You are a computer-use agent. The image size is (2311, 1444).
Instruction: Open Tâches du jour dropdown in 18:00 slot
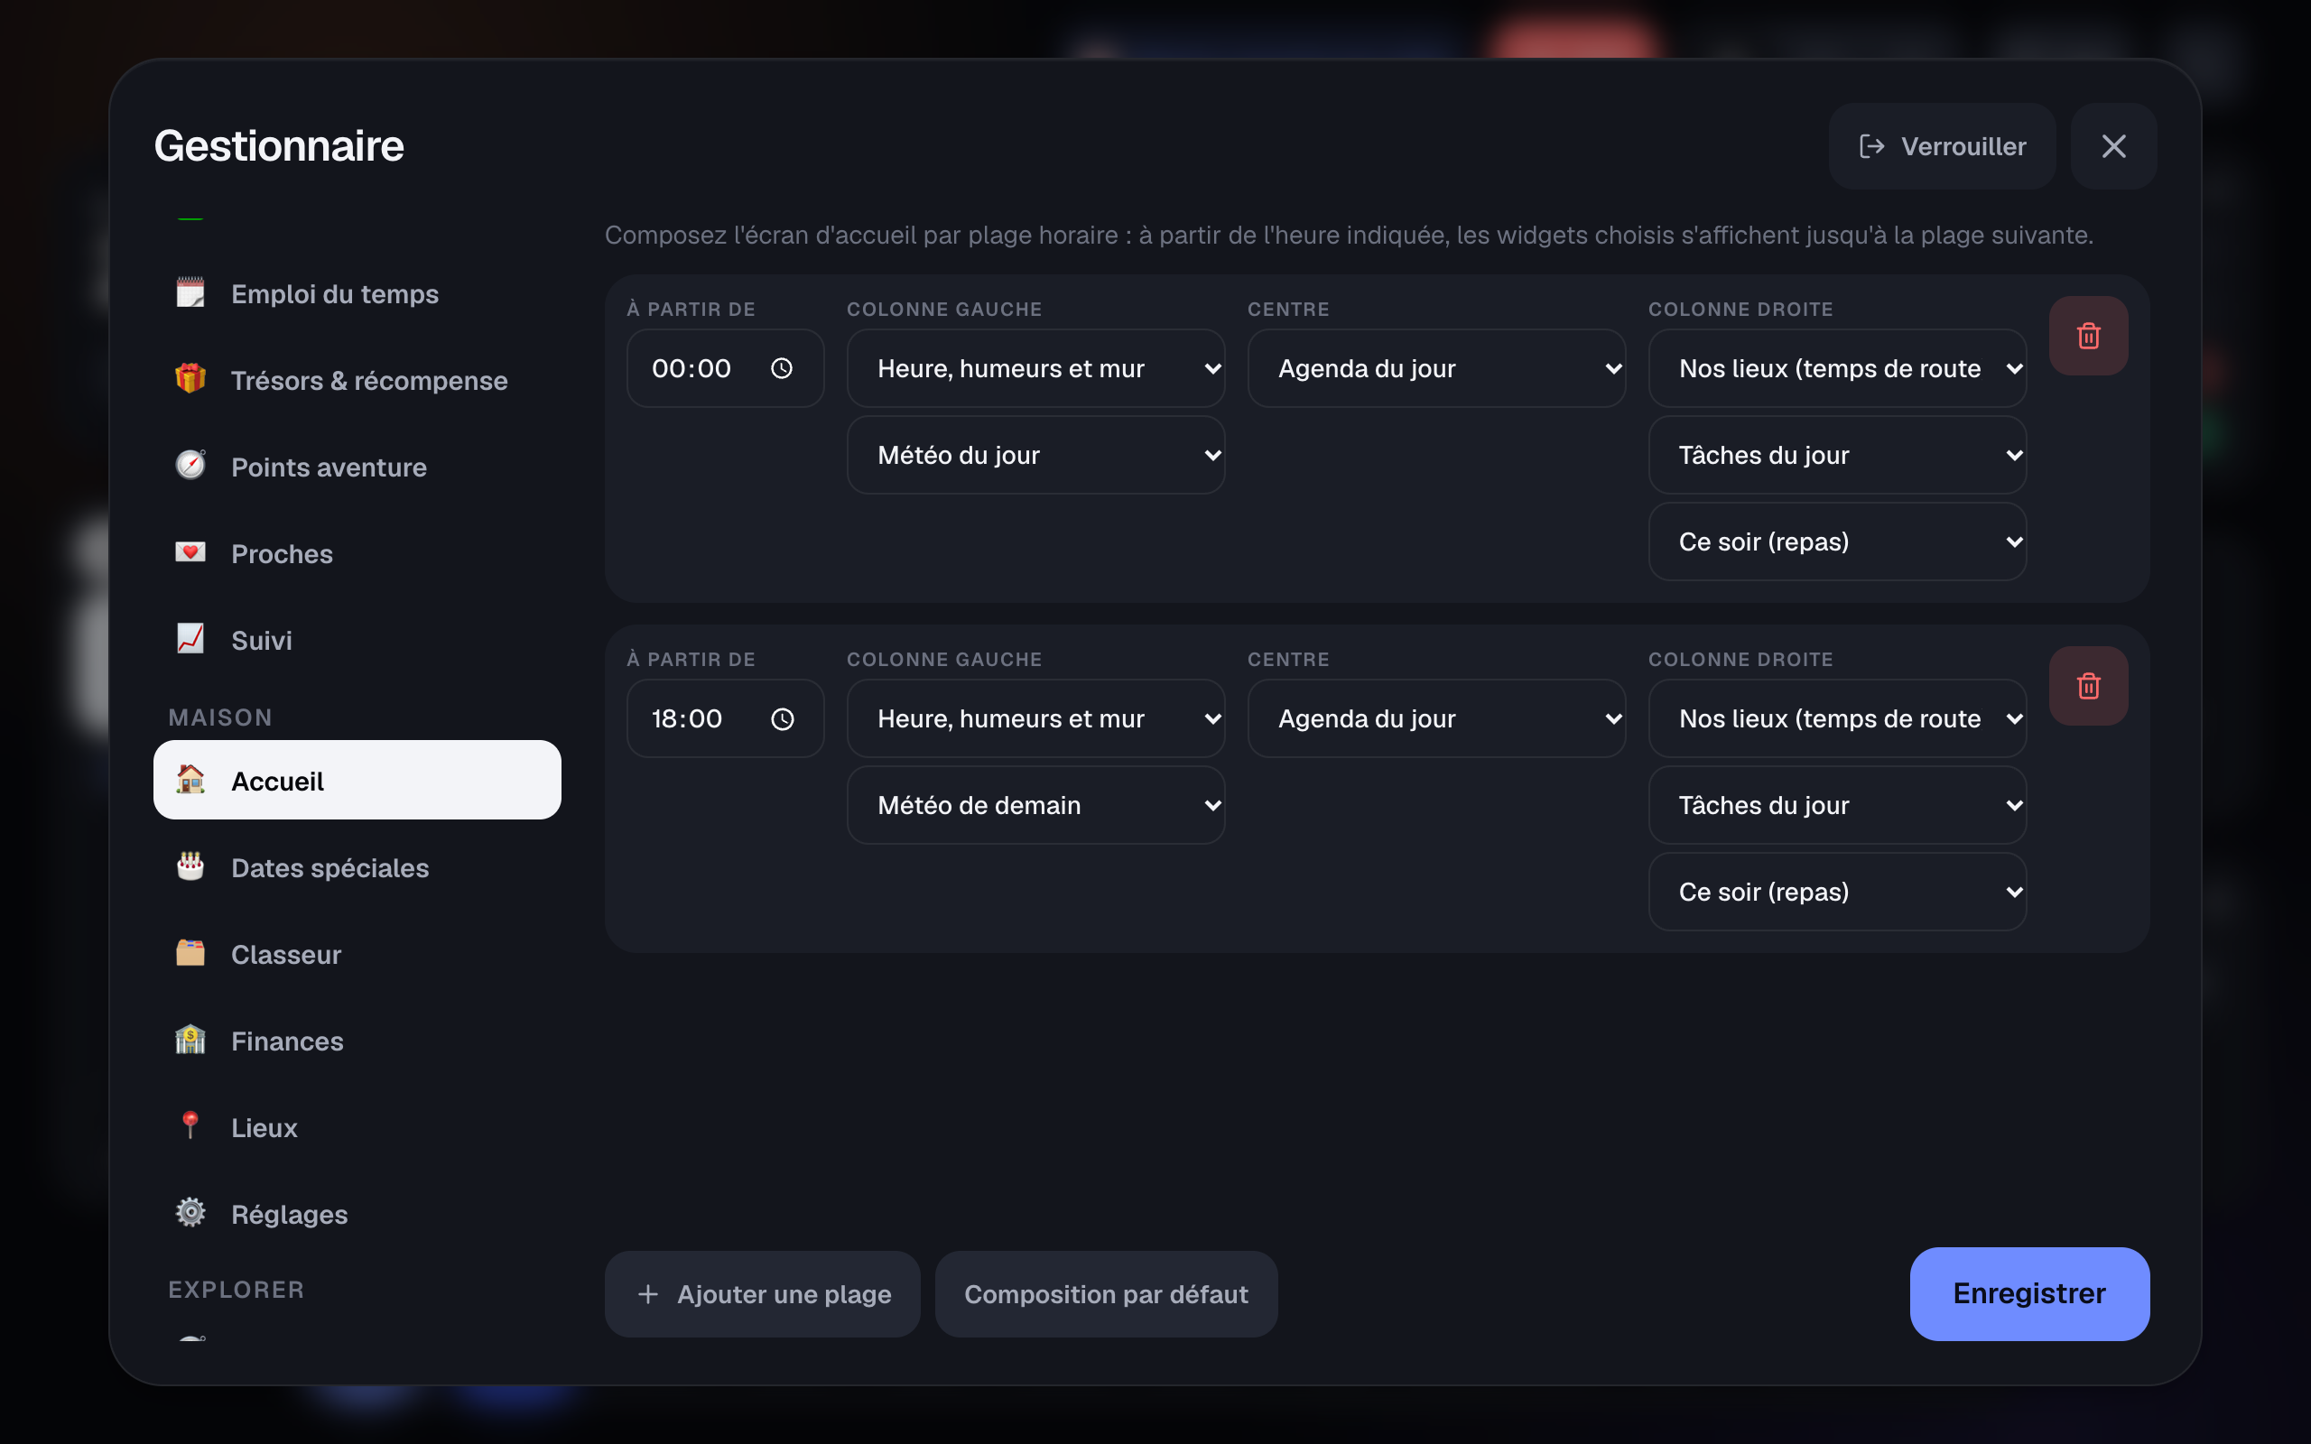pos(1837,805)
